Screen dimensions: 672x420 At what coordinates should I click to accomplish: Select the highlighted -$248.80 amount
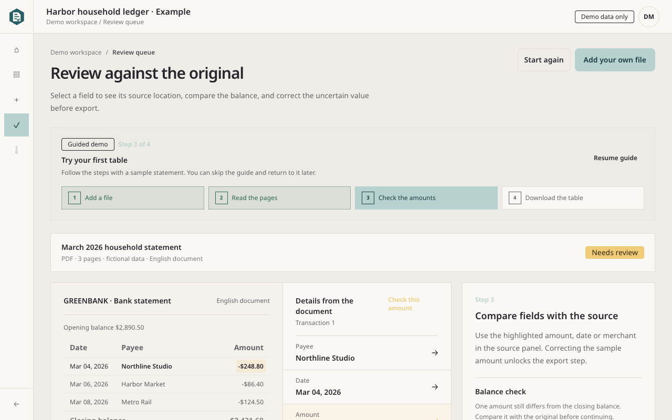click(x=251, y=366)
